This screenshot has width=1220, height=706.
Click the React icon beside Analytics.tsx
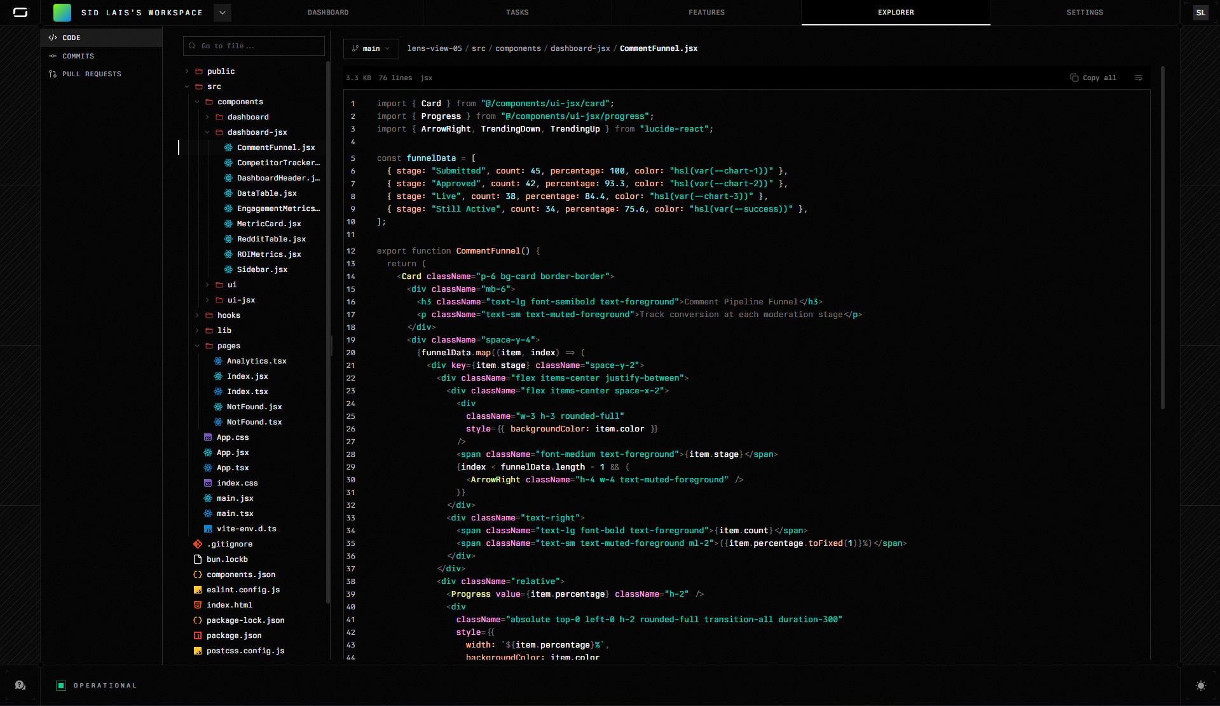[x=218, y=361]
